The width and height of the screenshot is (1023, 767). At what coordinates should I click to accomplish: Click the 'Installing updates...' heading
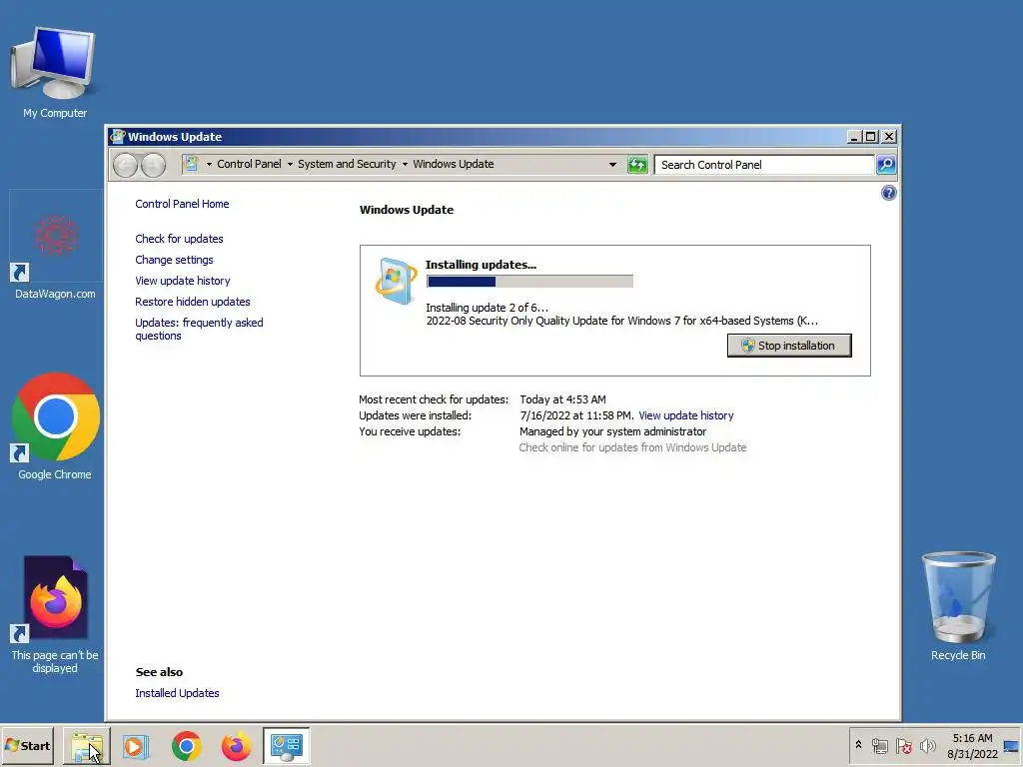(481, 265)
